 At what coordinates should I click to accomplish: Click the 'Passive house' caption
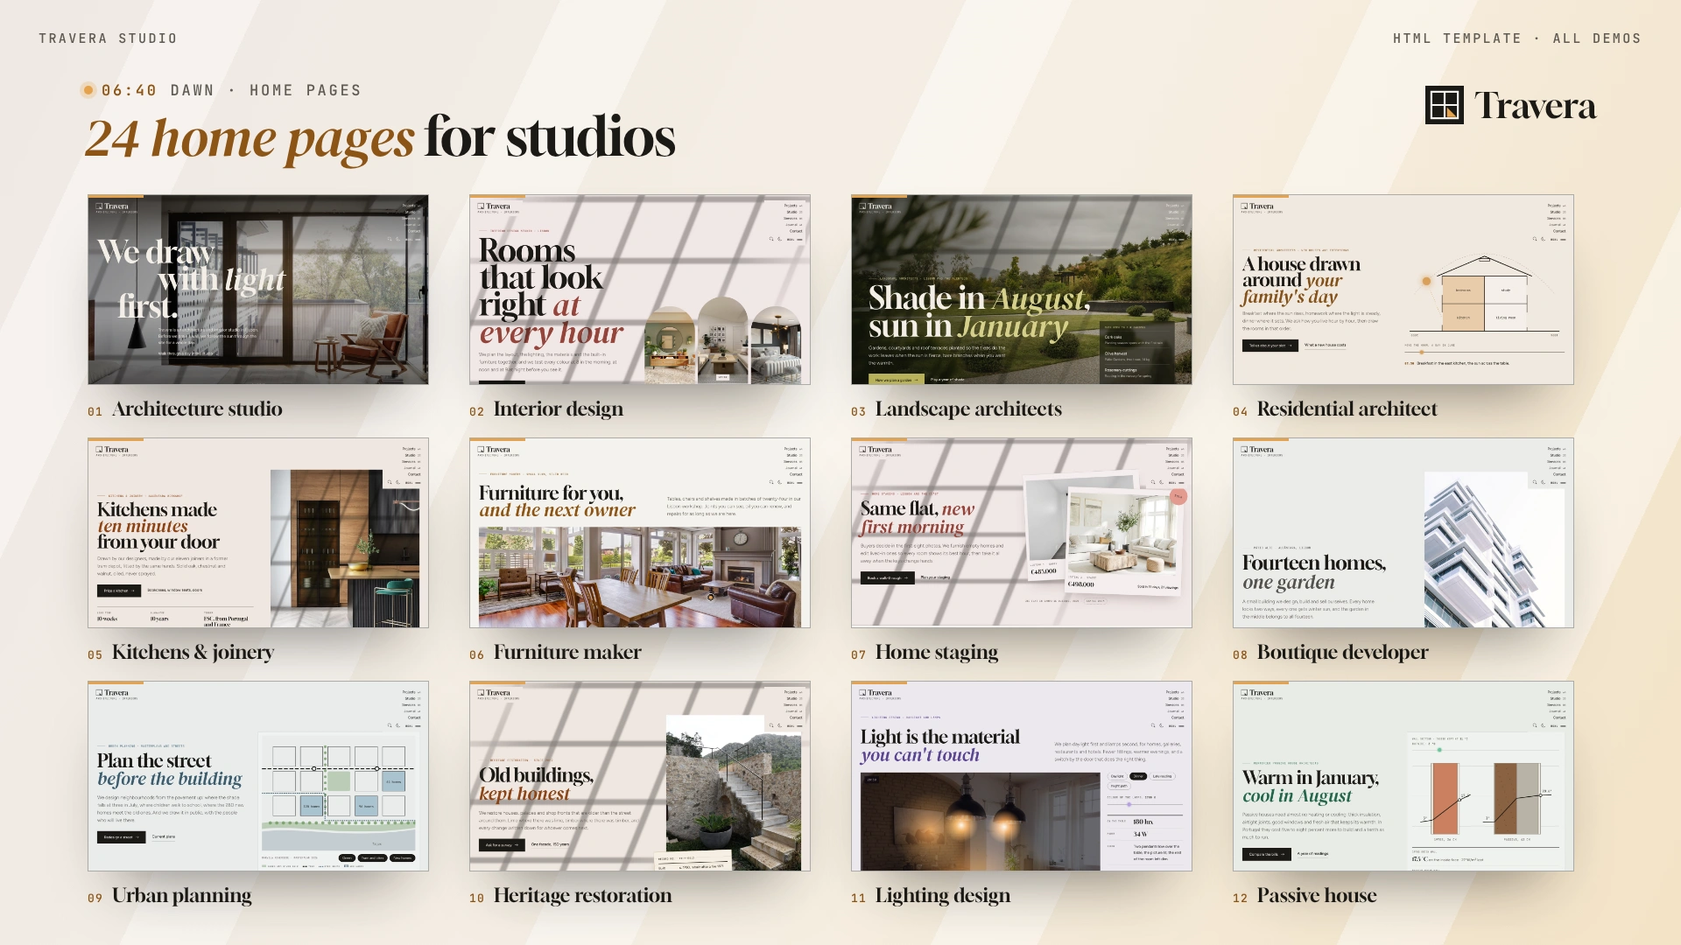click(x=1317, y=896)
